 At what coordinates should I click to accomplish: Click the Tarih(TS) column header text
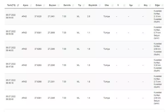coord(11,5)
